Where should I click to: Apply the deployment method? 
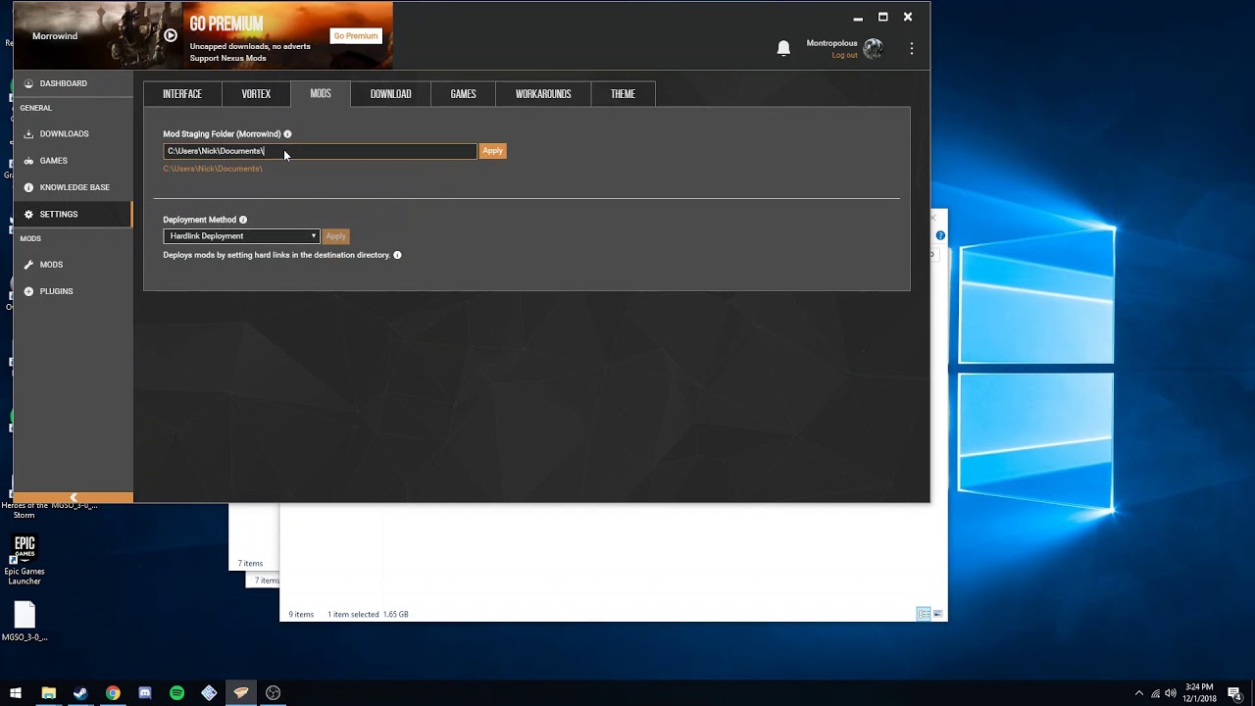(335, 236)
